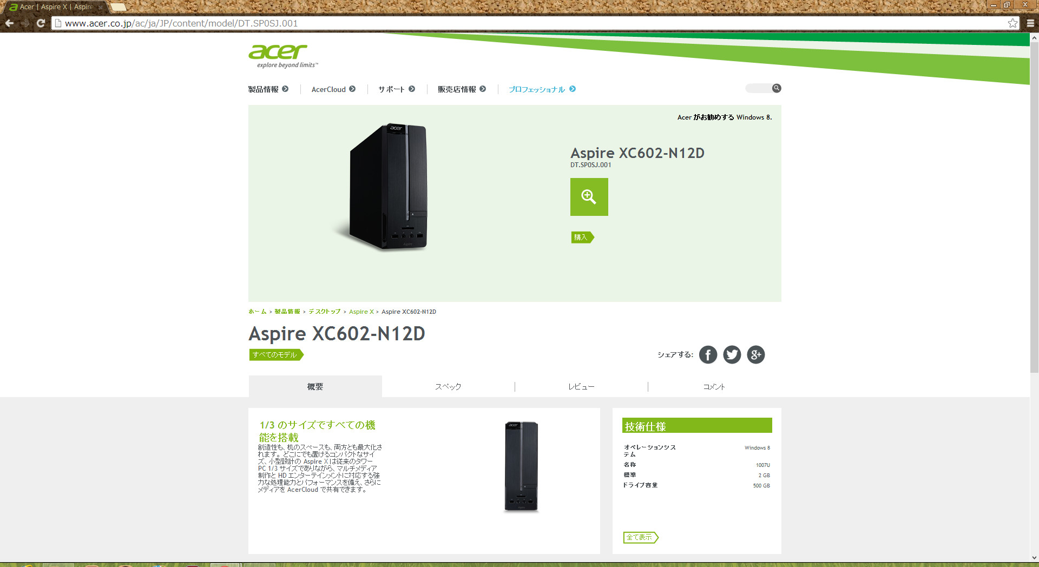Screen dimensions: 1039x567
Task: Switch to the レビュー tab
Action: click(x=581, y=387)
